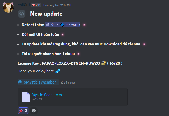The height and width of the screenshot is (116, 169).
Task: Open the VIE server tag badge
Action: (x=36, y=5)
